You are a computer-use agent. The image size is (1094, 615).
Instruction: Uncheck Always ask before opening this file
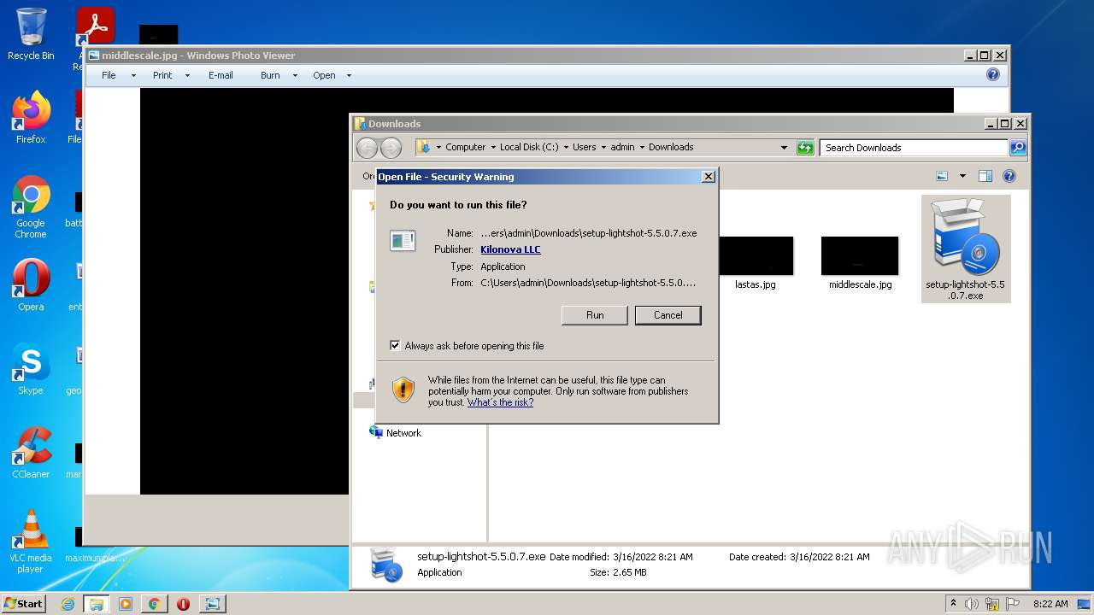click(x=395, y=346)
